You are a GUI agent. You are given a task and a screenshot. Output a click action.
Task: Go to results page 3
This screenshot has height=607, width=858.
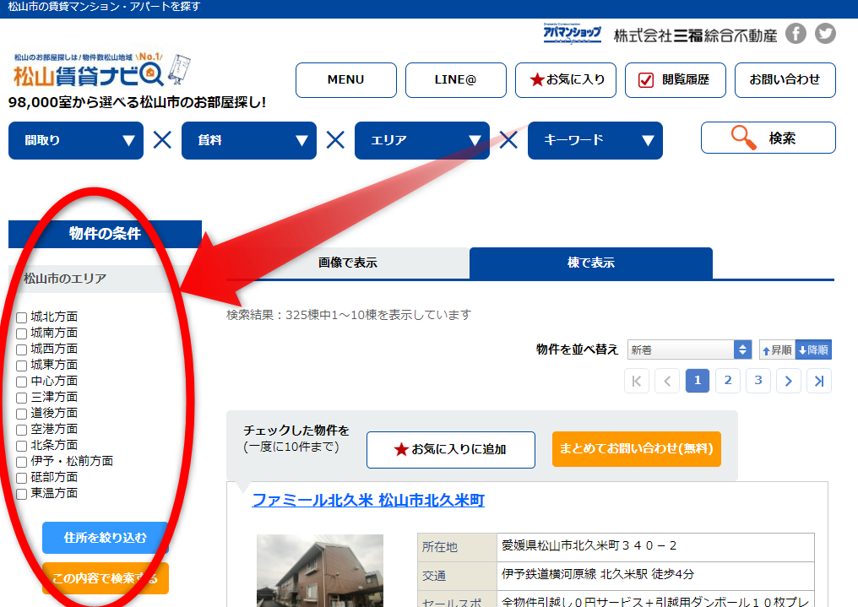pyautogui.click(x=758, y=381)
